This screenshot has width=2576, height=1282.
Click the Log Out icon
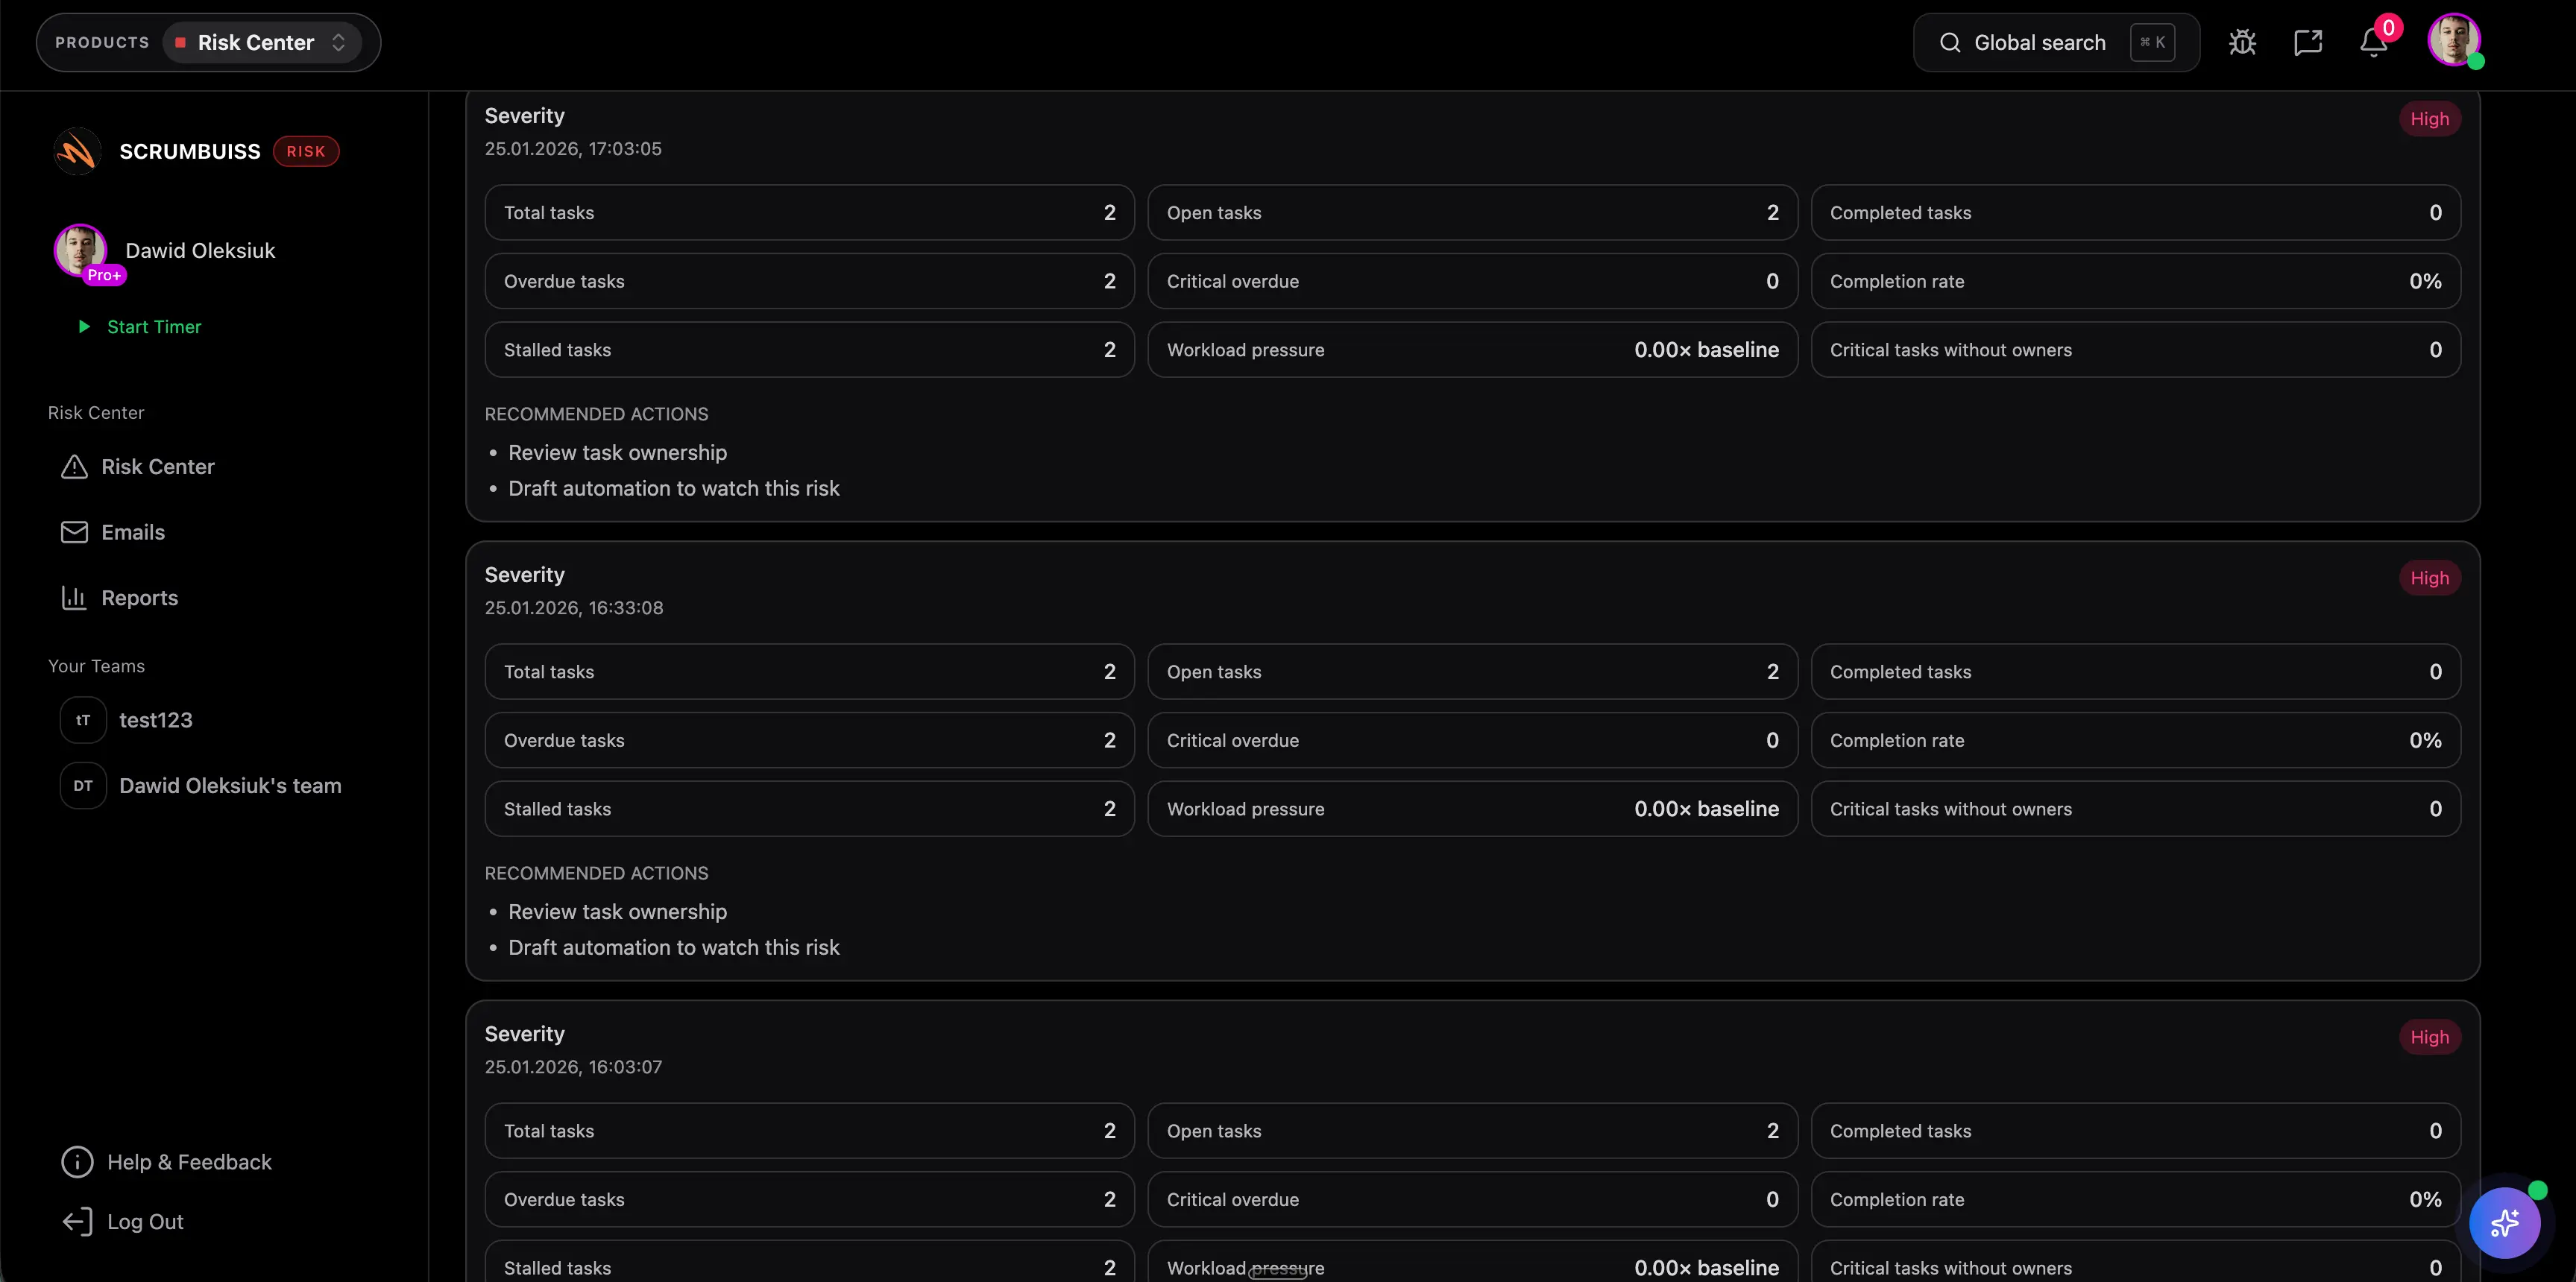[77, 1222]
